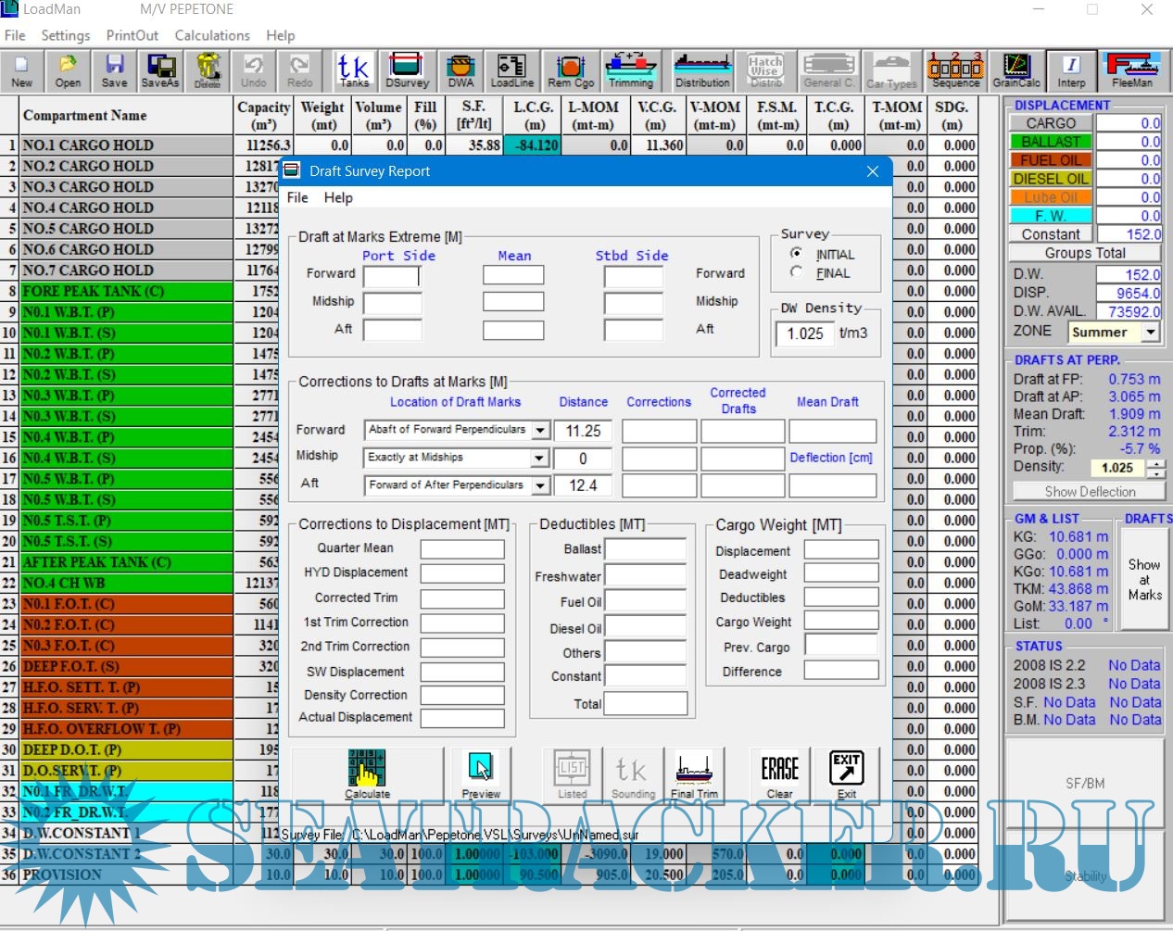
Task: Select the INITIAL survey radio button
Action: point(796,254)
